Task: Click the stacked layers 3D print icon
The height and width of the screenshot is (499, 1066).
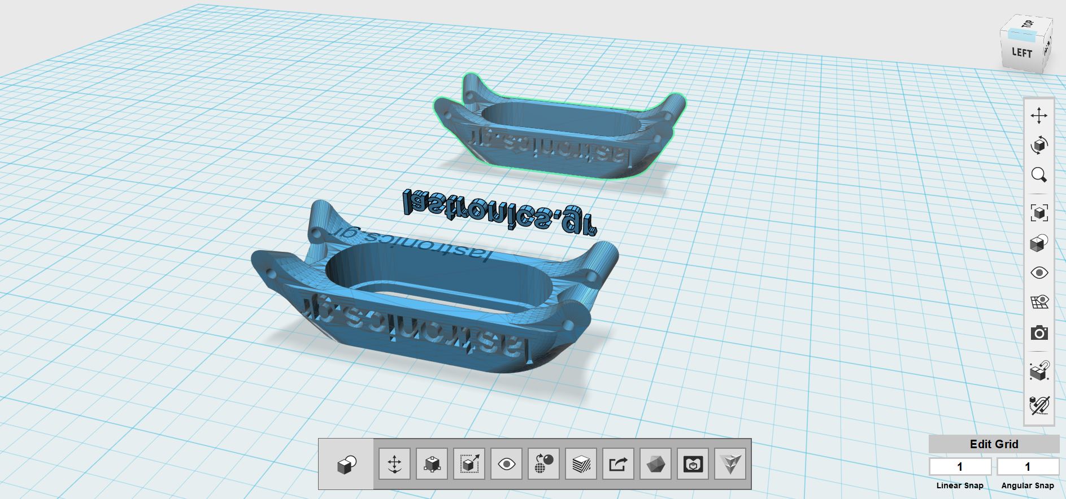Action: [x=581, y=464]
